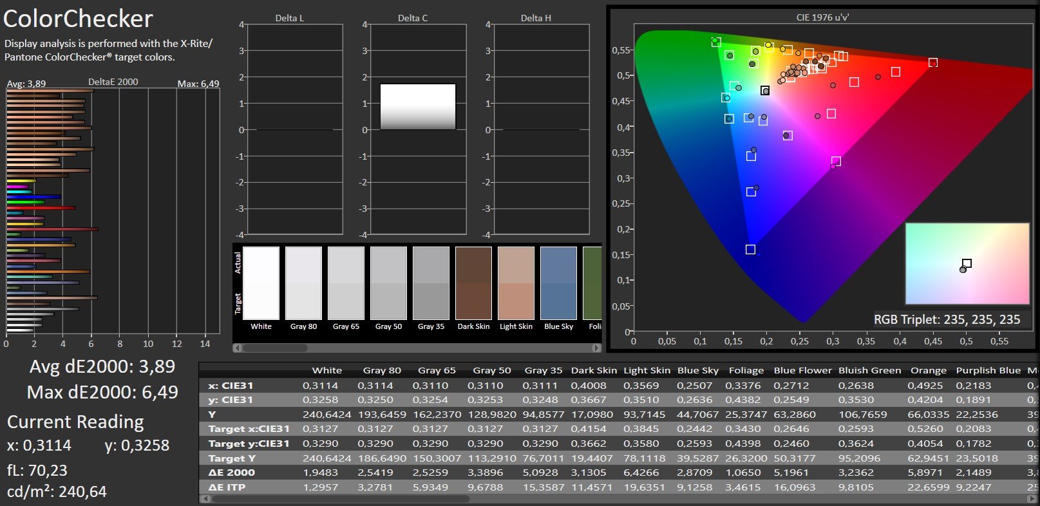This screenshot has width=1040, height=506.
Task: Click the 'y: CIE31' row label
Action: [231, 400]
